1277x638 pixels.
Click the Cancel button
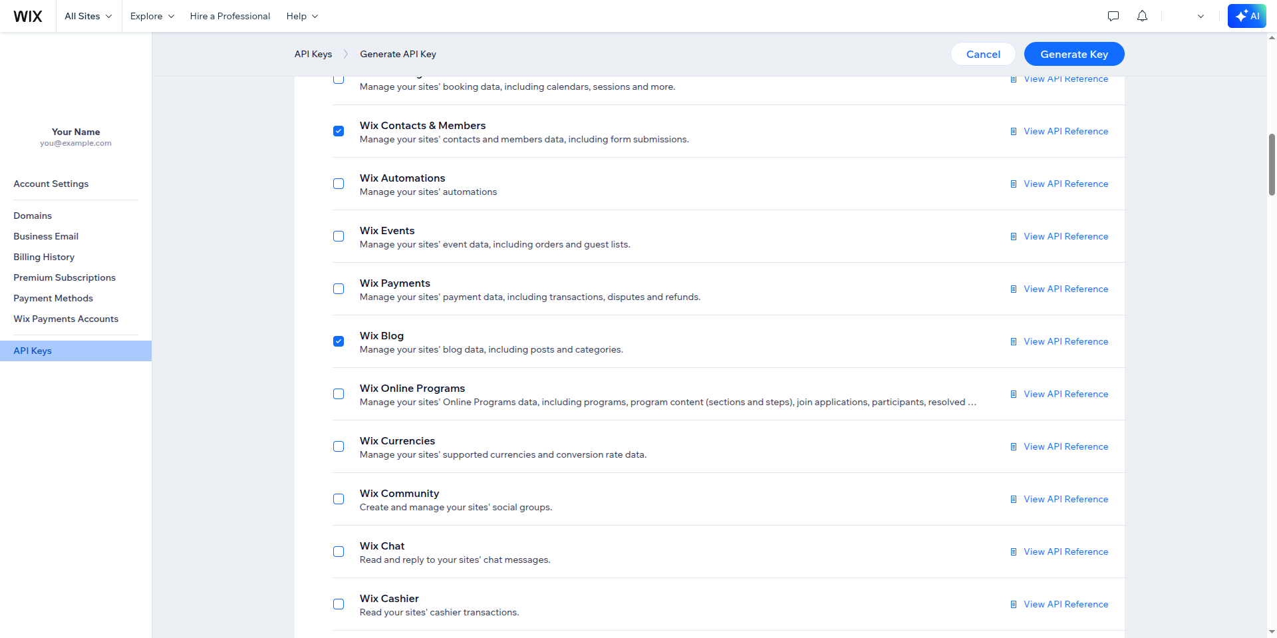pos(983,54)
